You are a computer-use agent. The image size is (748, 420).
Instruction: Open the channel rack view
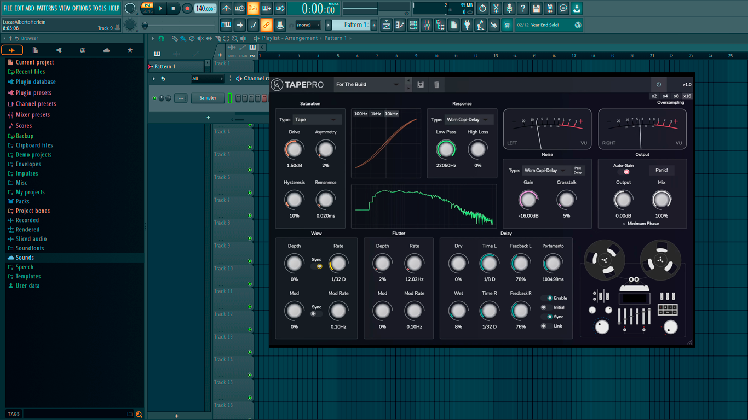tap(413, 25)
